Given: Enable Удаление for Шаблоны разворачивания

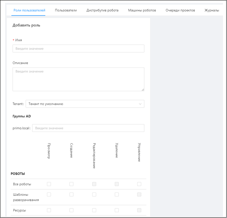Looking at the screenshot, I should 117,194.
